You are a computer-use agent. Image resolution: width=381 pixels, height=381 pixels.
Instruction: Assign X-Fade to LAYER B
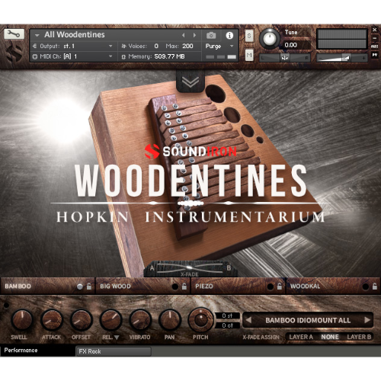click(x=359, y=337)
